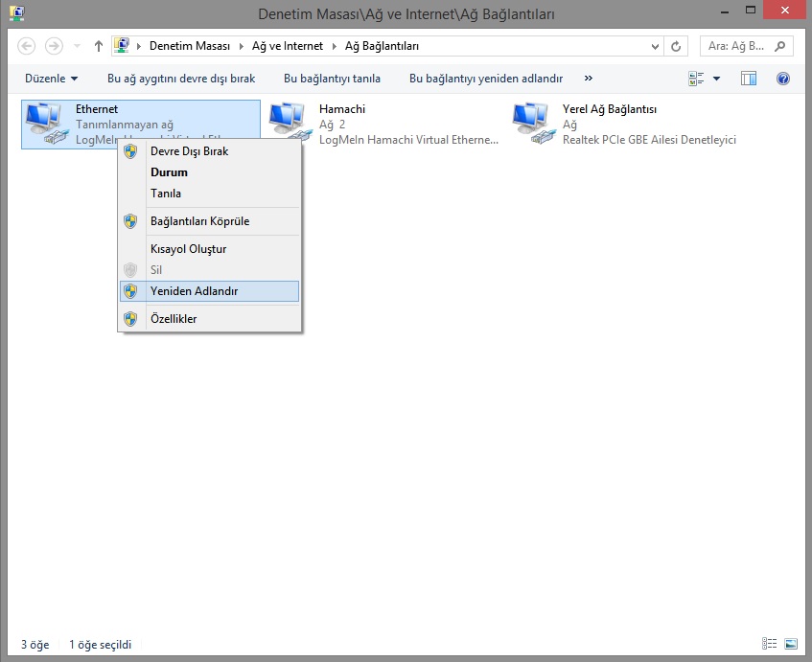Click 1 öğe seçildi status text
812x662 pixels.
(100, 645)
